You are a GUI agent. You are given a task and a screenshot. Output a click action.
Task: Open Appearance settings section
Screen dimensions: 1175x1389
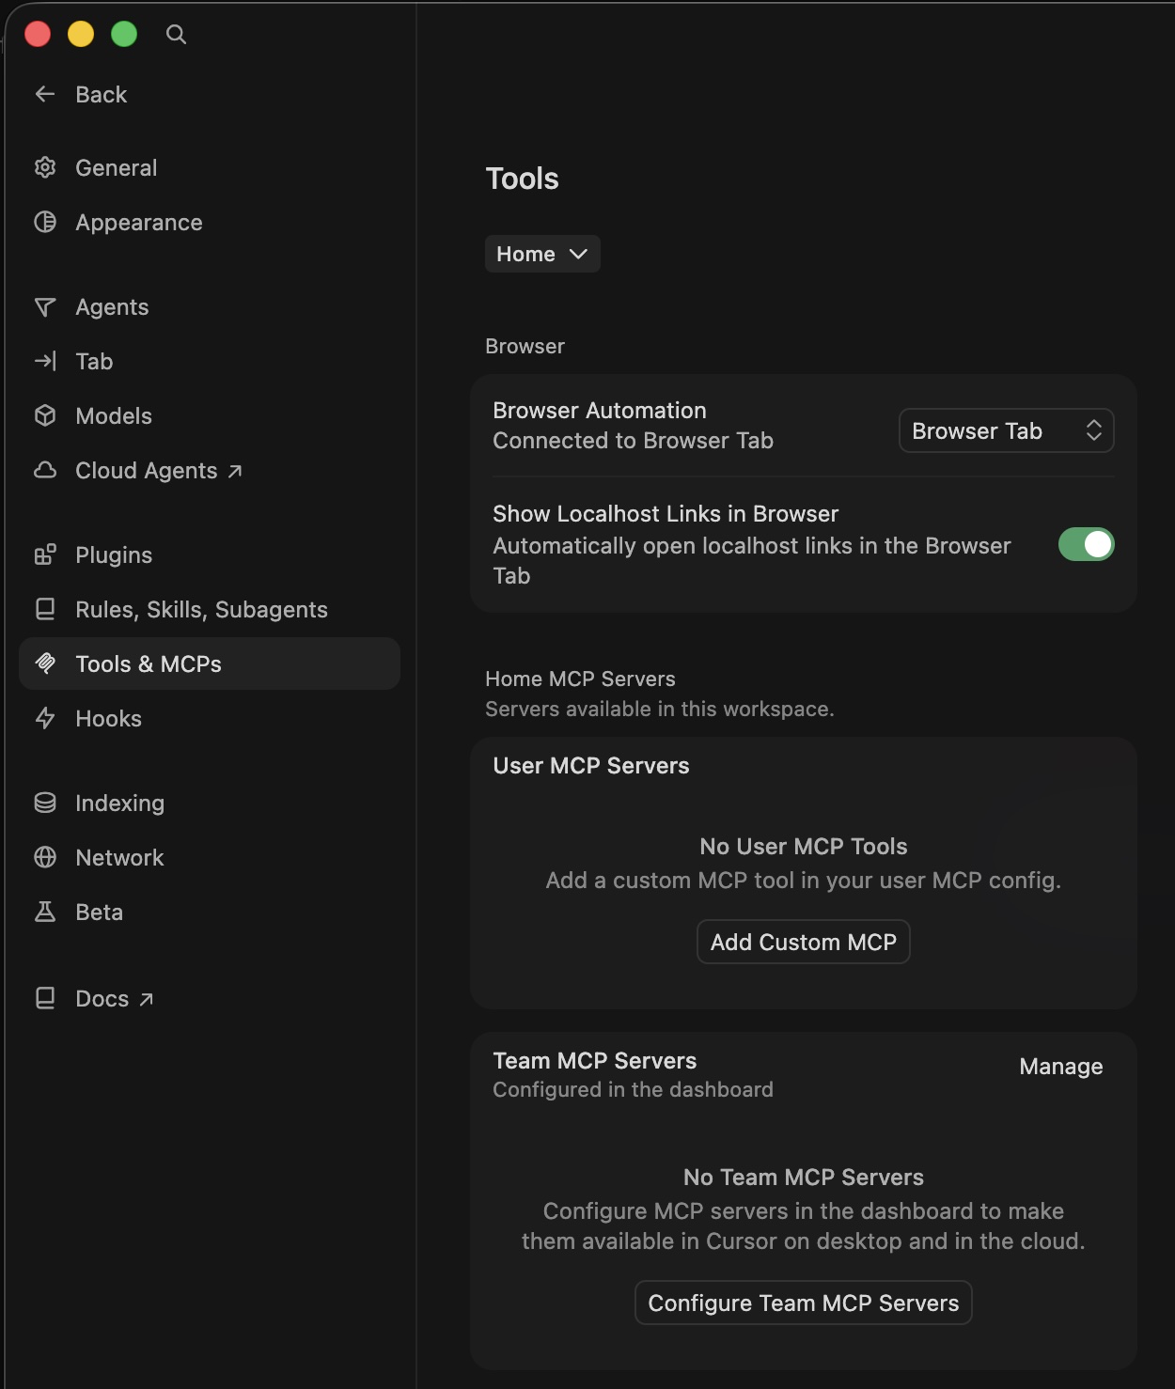coord(210,222)
